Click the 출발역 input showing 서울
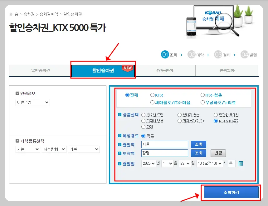The image size is (268, 206). (164, 144)
